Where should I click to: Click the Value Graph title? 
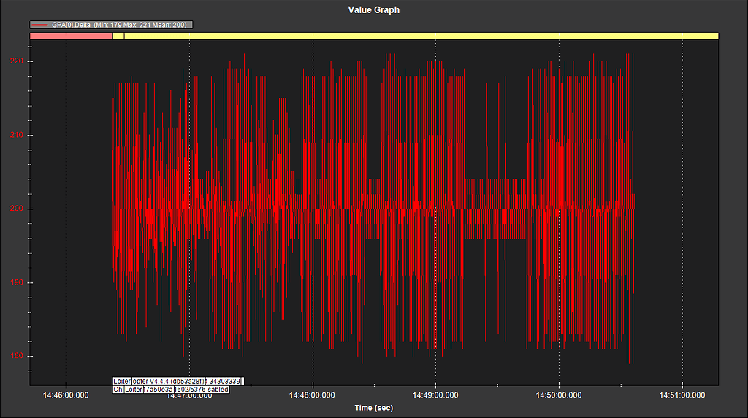click(x=373, y=10)
